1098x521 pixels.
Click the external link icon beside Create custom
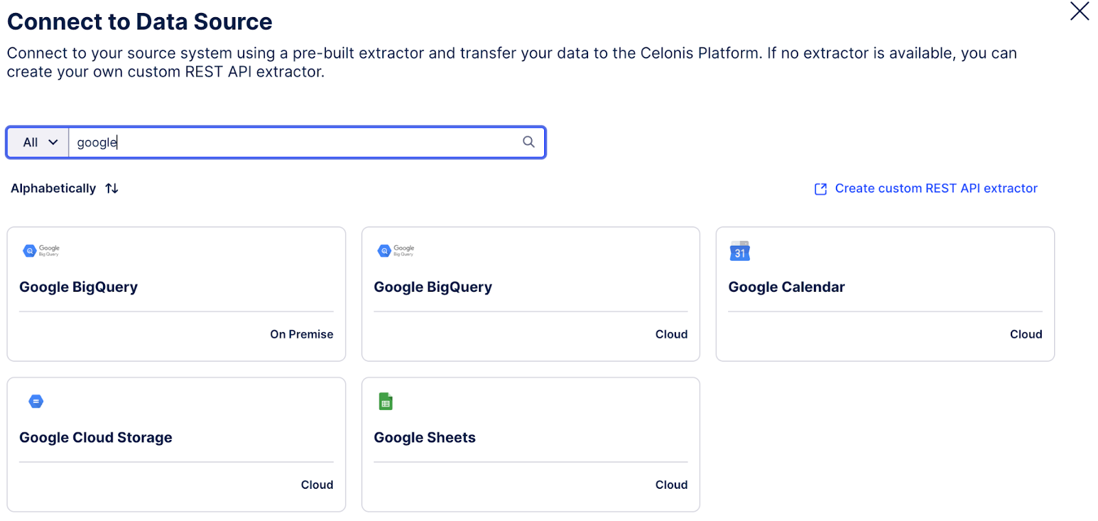820,189
